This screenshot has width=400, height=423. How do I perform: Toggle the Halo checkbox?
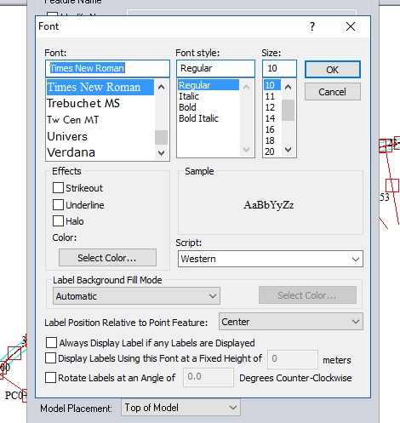pos(58,221)
